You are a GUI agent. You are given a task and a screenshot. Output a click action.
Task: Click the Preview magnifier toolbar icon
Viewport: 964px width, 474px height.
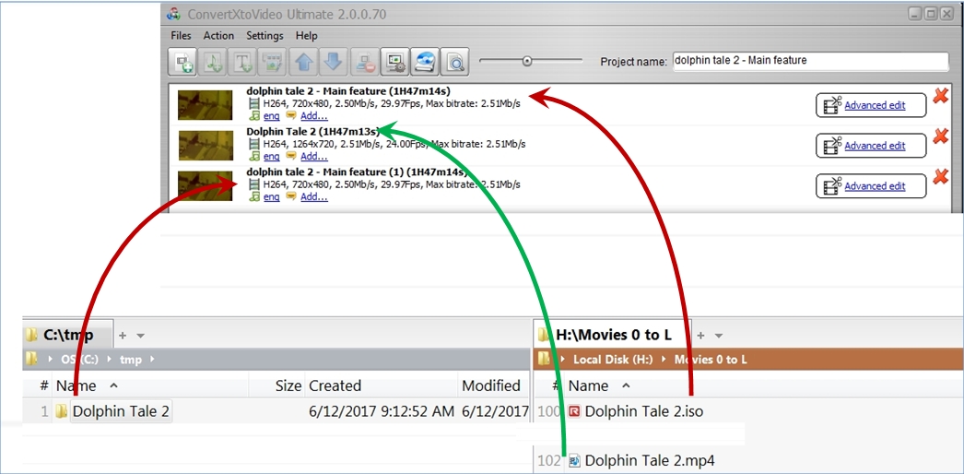(455, 62)
